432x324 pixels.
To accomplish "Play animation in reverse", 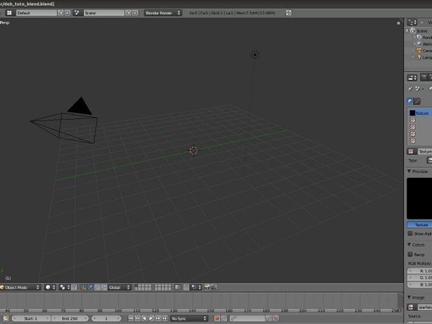I will 144,319.
